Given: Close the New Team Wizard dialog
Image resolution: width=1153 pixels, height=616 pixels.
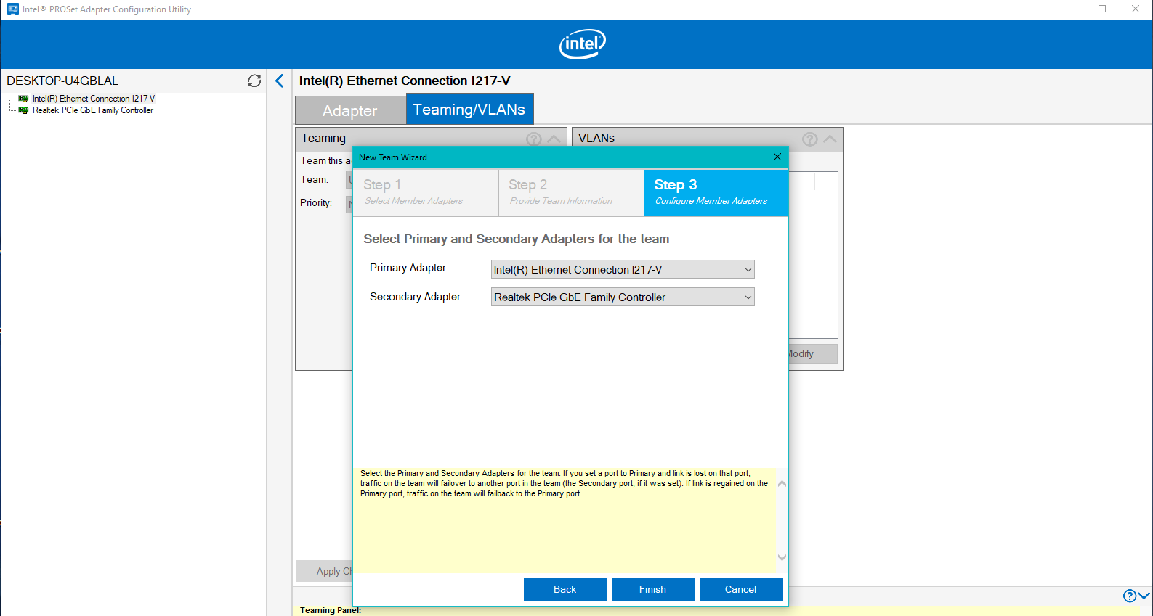Looking at the screenshot, I should 777,157.
